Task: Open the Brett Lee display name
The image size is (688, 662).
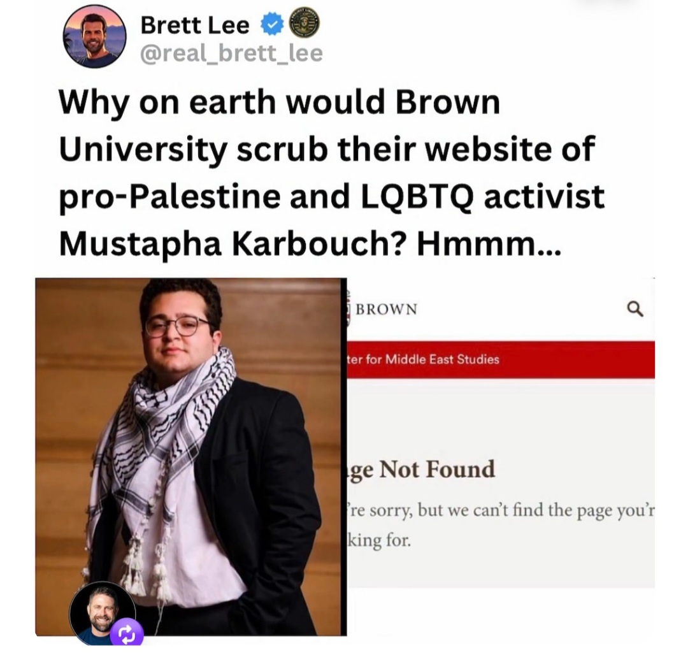Action: pyautogui.click(x=195, y=25)
